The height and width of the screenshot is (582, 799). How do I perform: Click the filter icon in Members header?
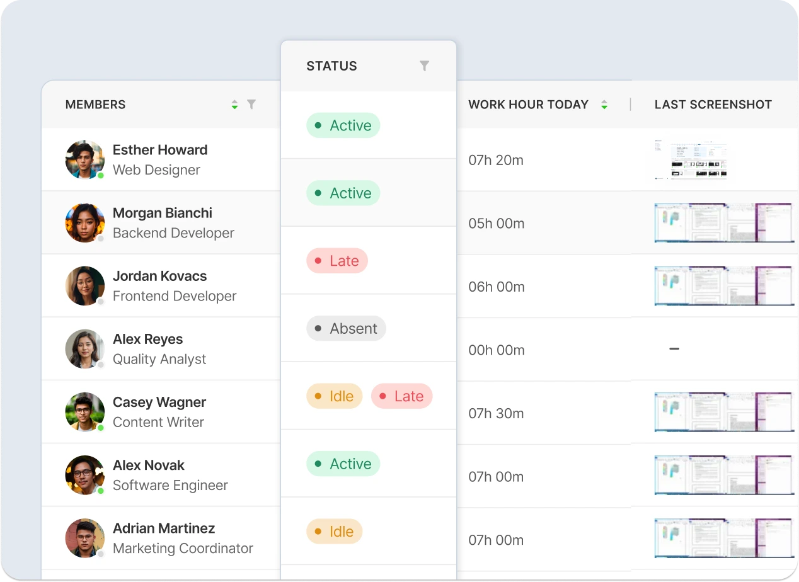point(251,105)
